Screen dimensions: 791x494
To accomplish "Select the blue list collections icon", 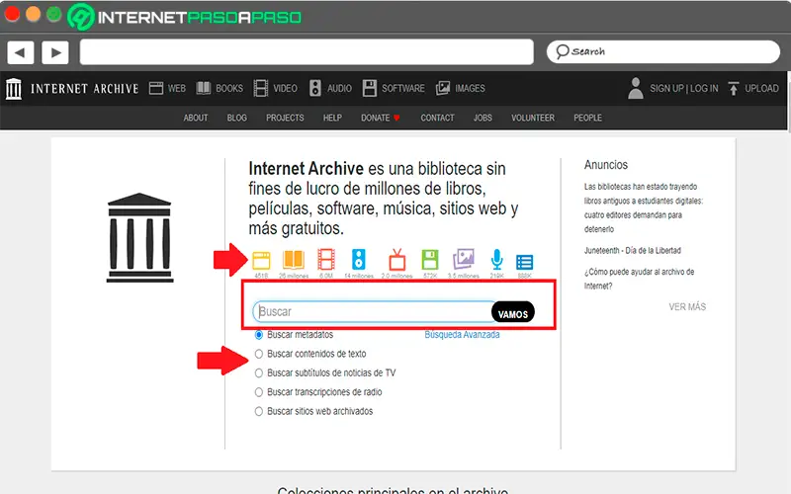I will (x=525, y=263).
